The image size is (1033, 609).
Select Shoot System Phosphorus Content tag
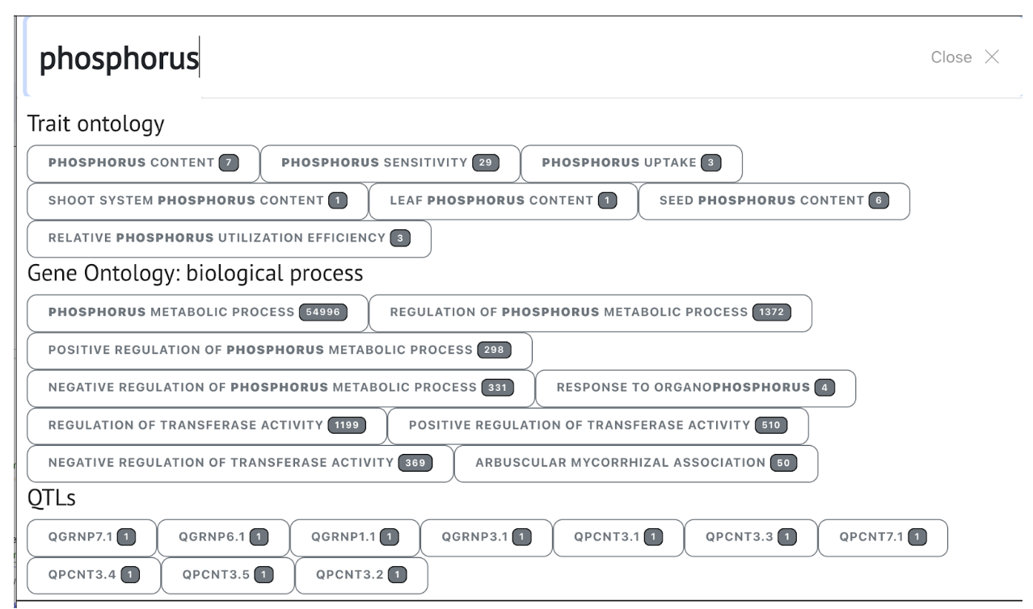(197, 201)
